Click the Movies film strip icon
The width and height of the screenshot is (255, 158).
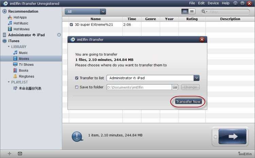pyautogui.click(x=15, y=59)
